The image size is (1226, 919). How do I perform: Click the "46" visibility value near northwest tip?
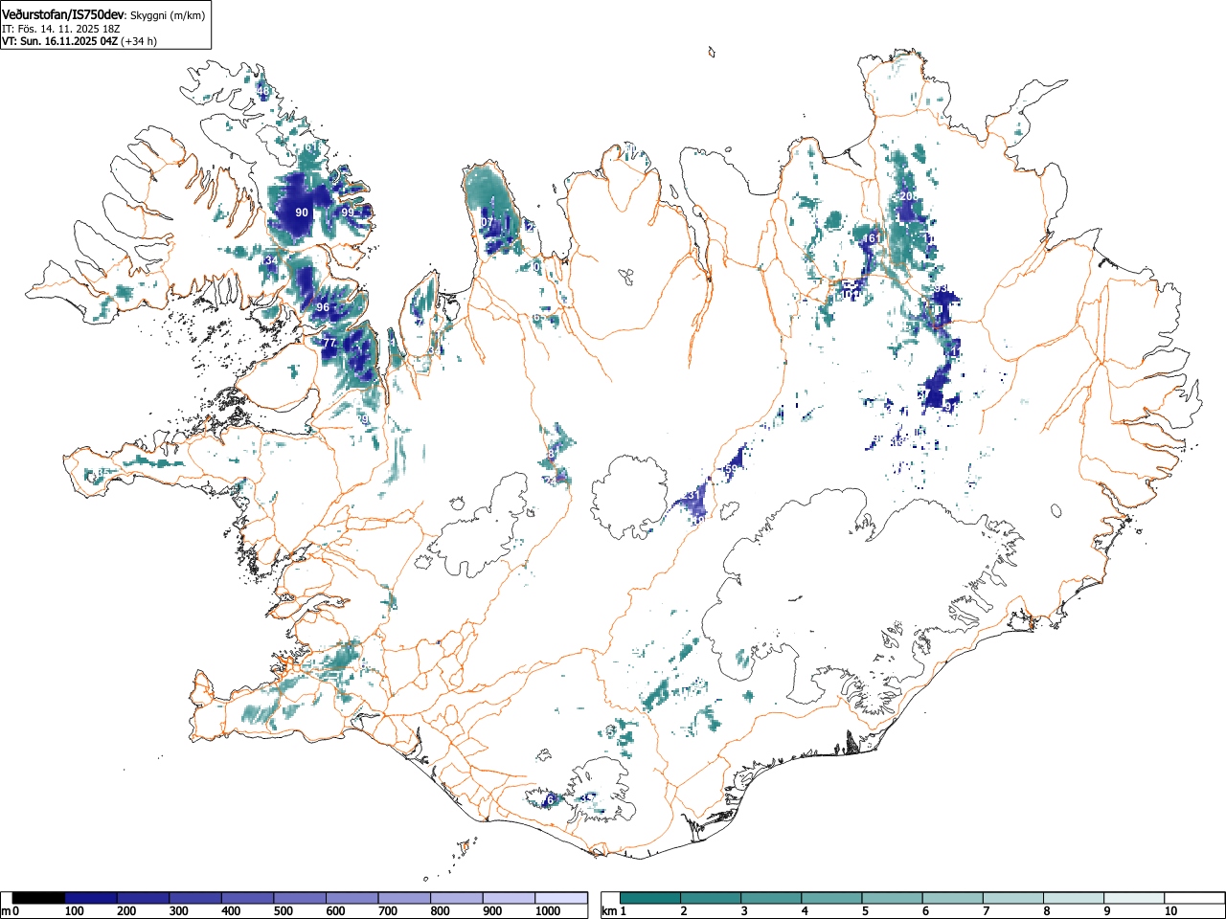point(263,92)
